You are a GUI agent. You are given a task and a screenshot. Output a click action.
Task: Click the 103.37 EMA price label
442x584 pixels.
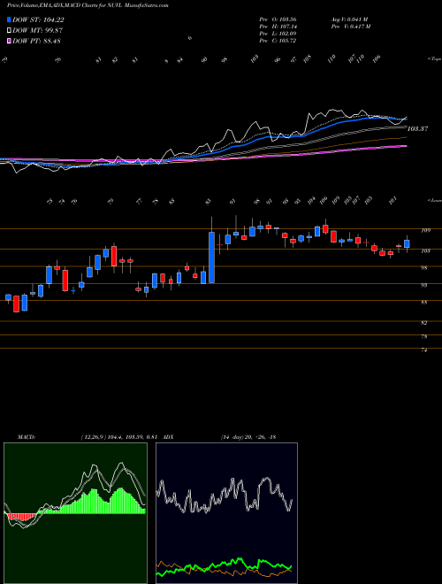coord(417,129)
